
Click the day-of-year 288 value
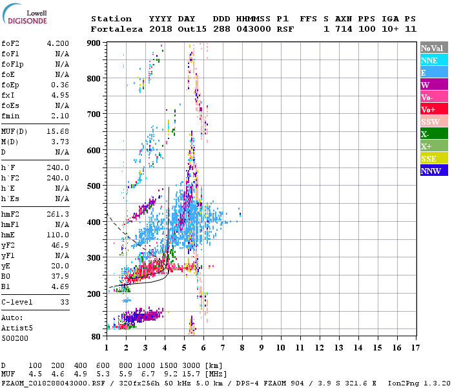[x=221, y=29]
